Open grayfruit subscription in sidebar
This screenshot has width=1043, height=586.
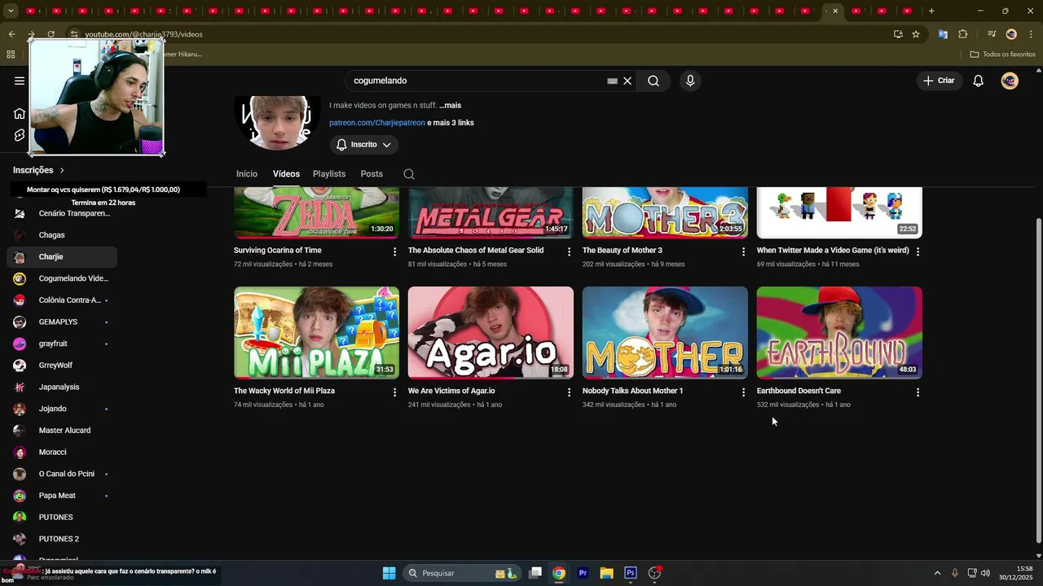(x=62, y=343)
